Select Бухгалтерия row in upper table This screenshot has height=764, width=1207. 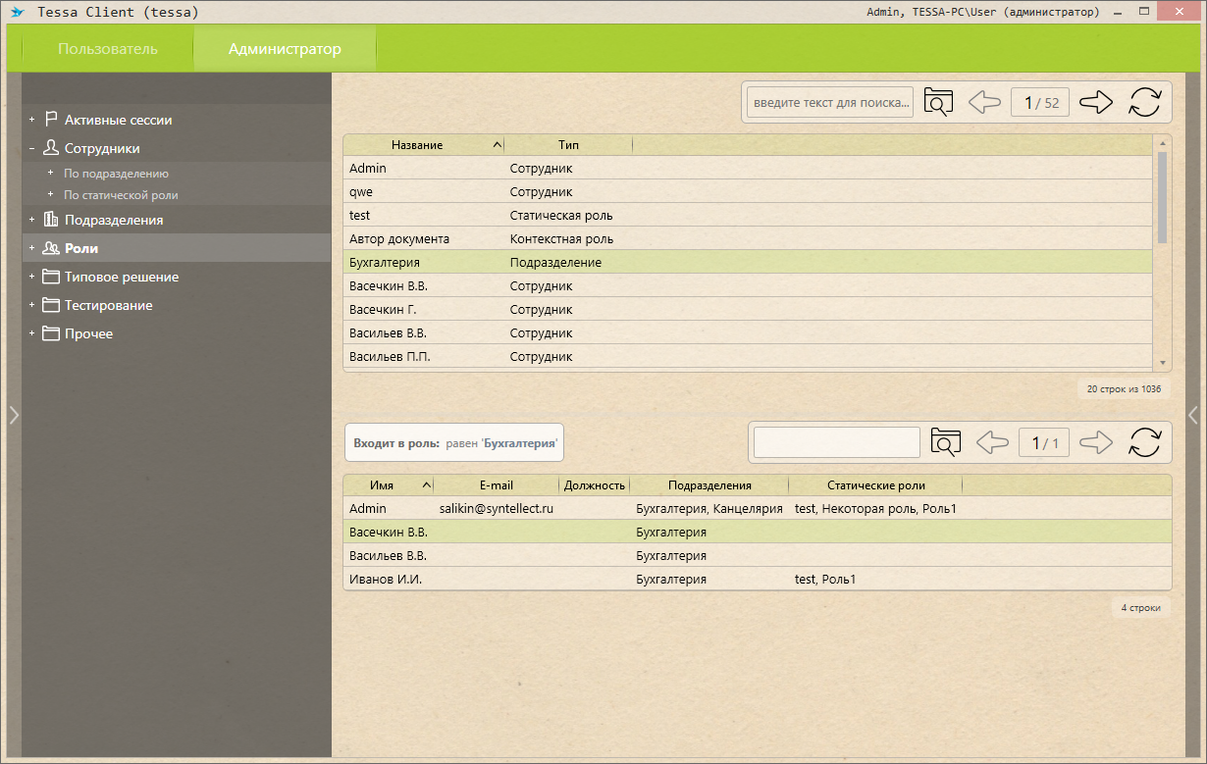(748, 262)
